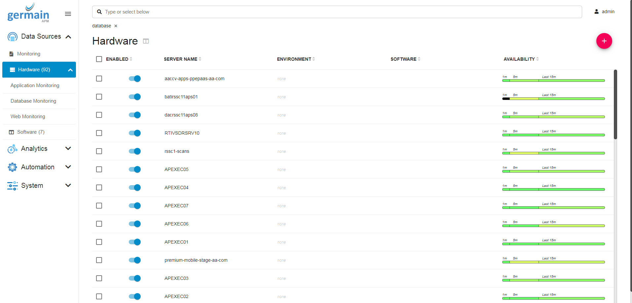Disable the batirssc11aps01 server toggle
Viewport: 632px width, 303px height.
tap(135, 97)
